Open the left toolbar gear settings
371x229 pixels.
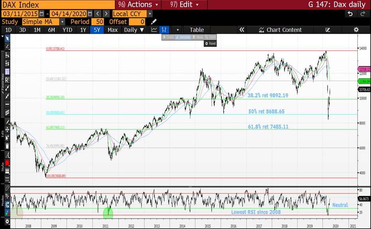click(7, 221)
